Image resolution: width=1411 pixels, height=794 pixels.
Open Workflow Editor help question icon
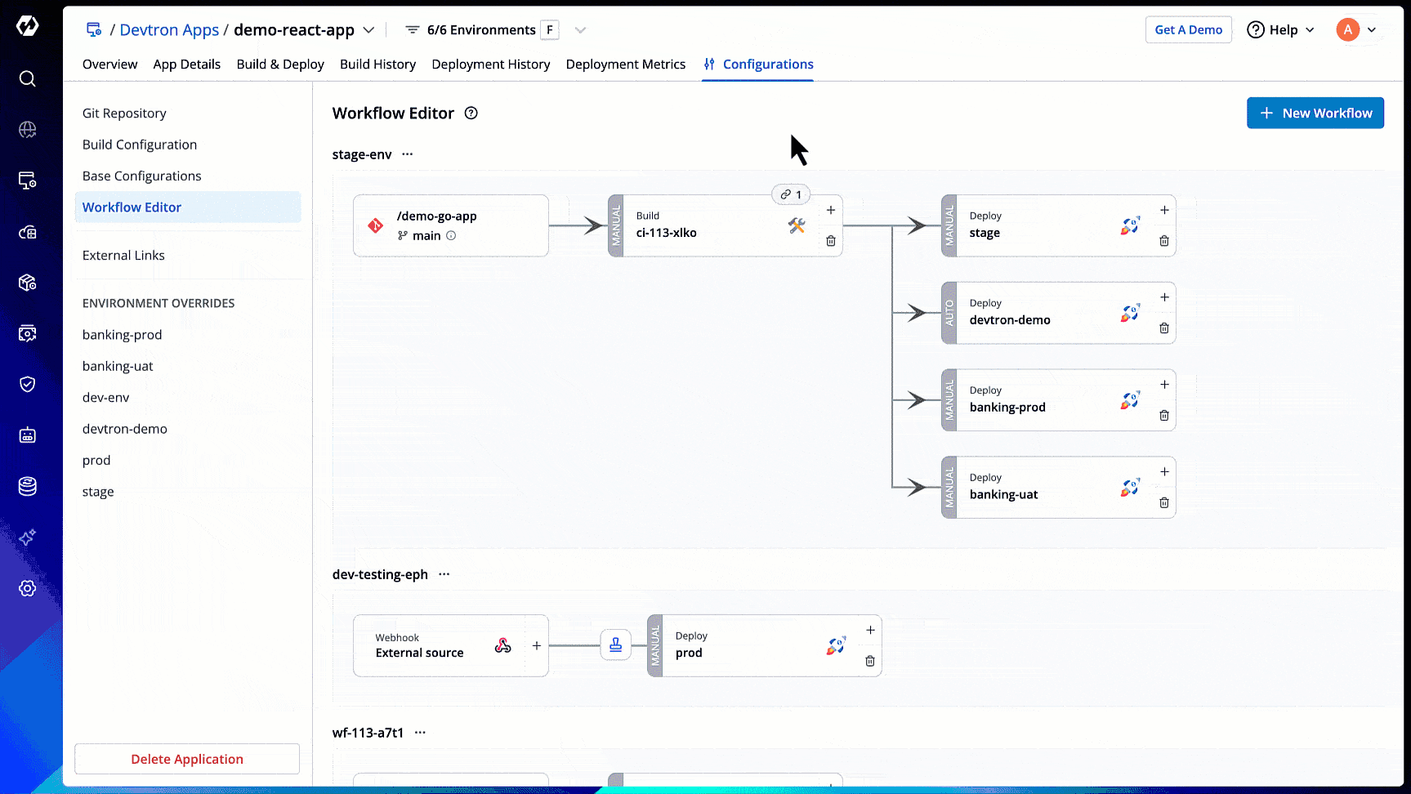471,114
